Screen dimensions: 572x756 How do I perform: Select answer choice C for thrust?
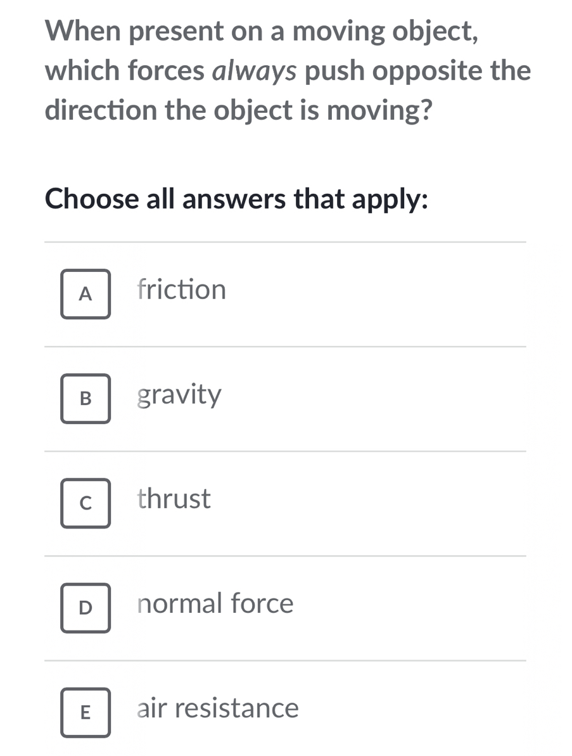pyautogui.click(x=85, y=503)
